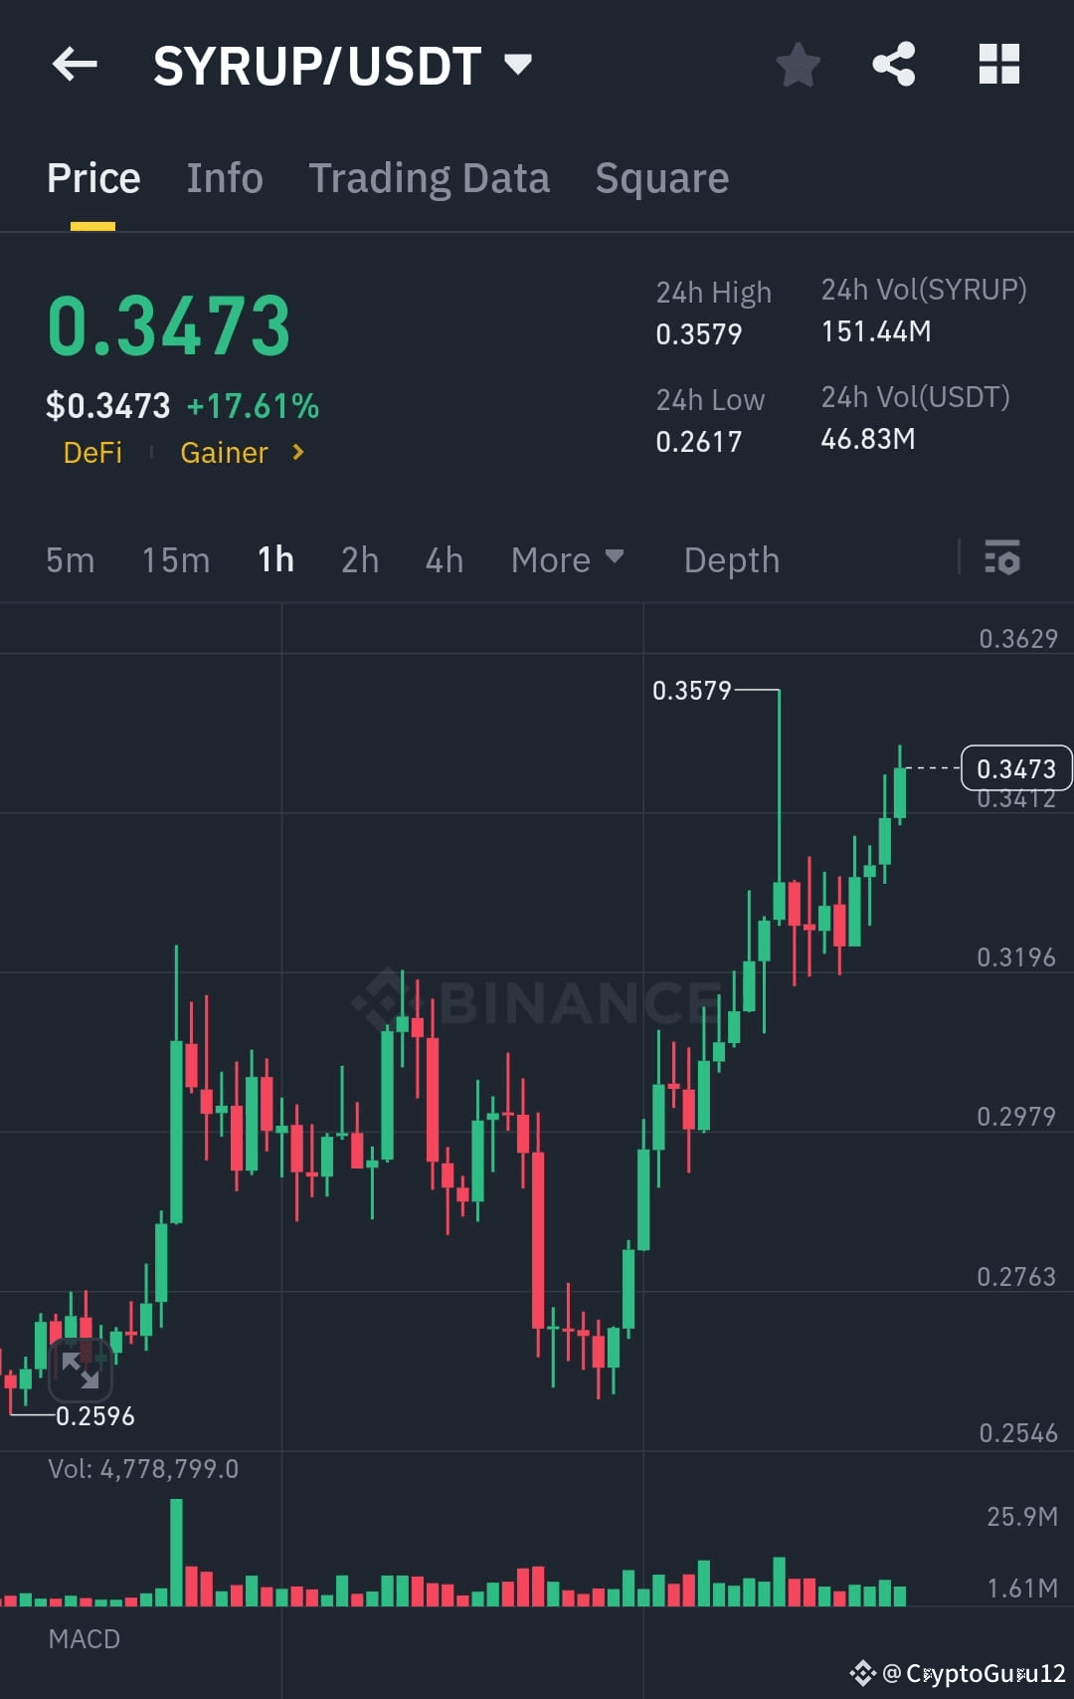Viewport: 1074px width, 1699px height.
Task: Favorite SYRUP/USDT with the star icon
Action: pyautogui.click(x=798, y=65)
